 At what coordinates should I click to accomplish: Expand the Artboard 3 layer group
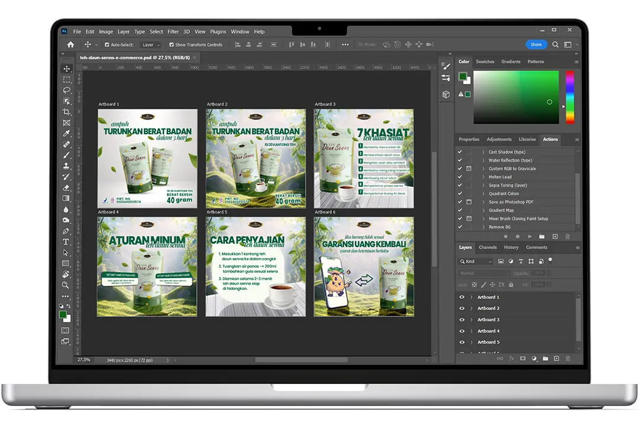[471, 319]
